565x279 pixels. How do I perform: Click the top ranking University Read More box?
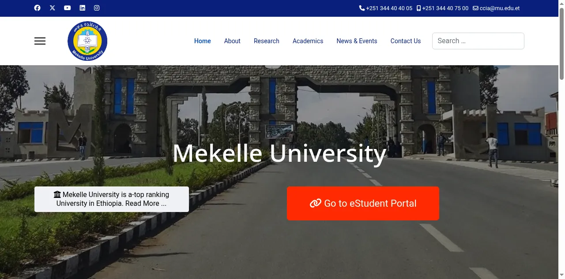(x=112, y=199)
